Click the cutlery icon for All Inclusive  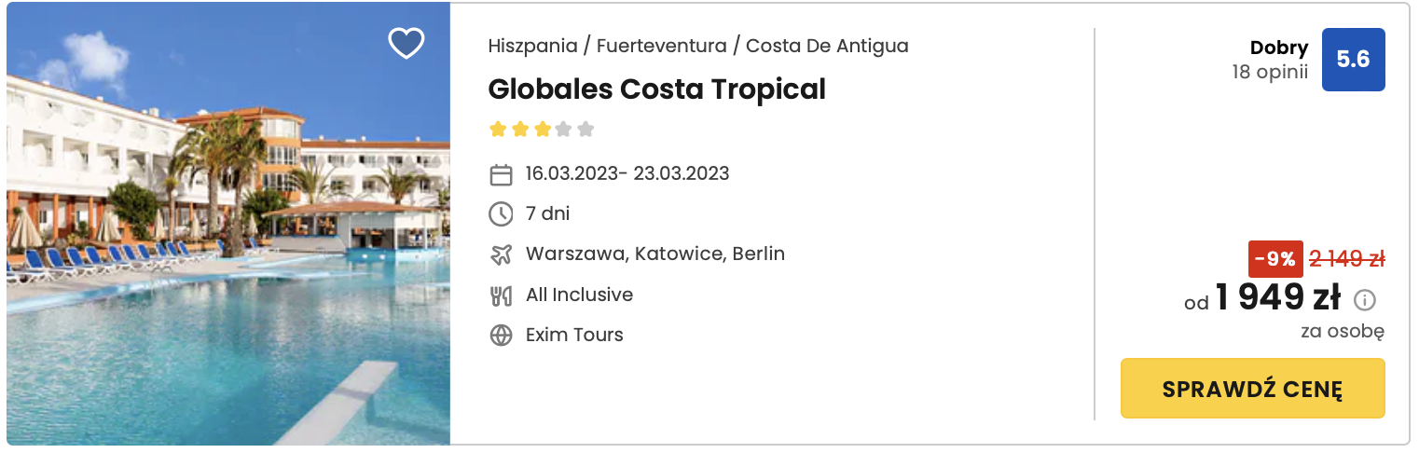(501, 295)
